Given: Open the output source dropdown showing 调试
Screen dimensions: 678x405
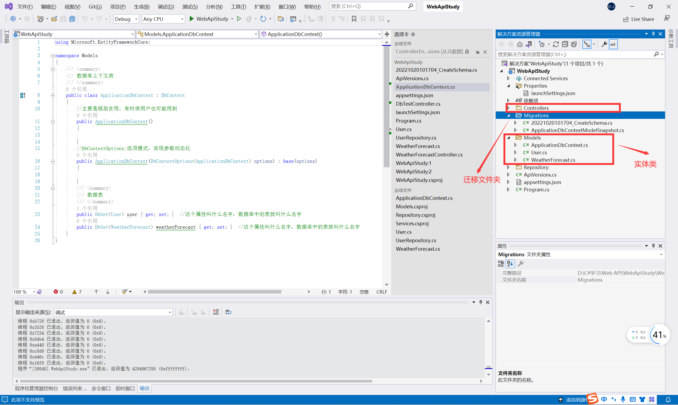Looking at the screenshot, I should (x=113, y=312).
